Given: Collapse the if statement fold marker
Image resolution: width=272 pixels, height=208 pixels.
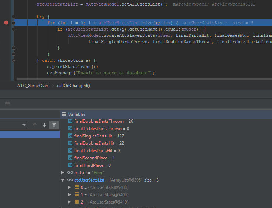Looking at the screenshot, I should pyautogui.click(x=14, y=29).
